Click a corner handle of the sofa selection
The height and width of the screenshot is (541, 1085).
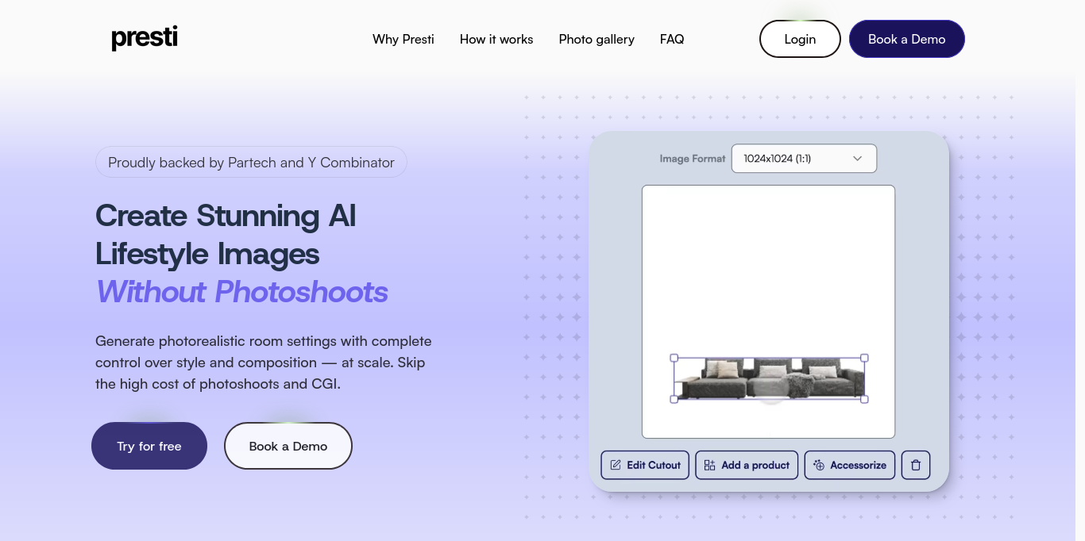tap(674, 358)
